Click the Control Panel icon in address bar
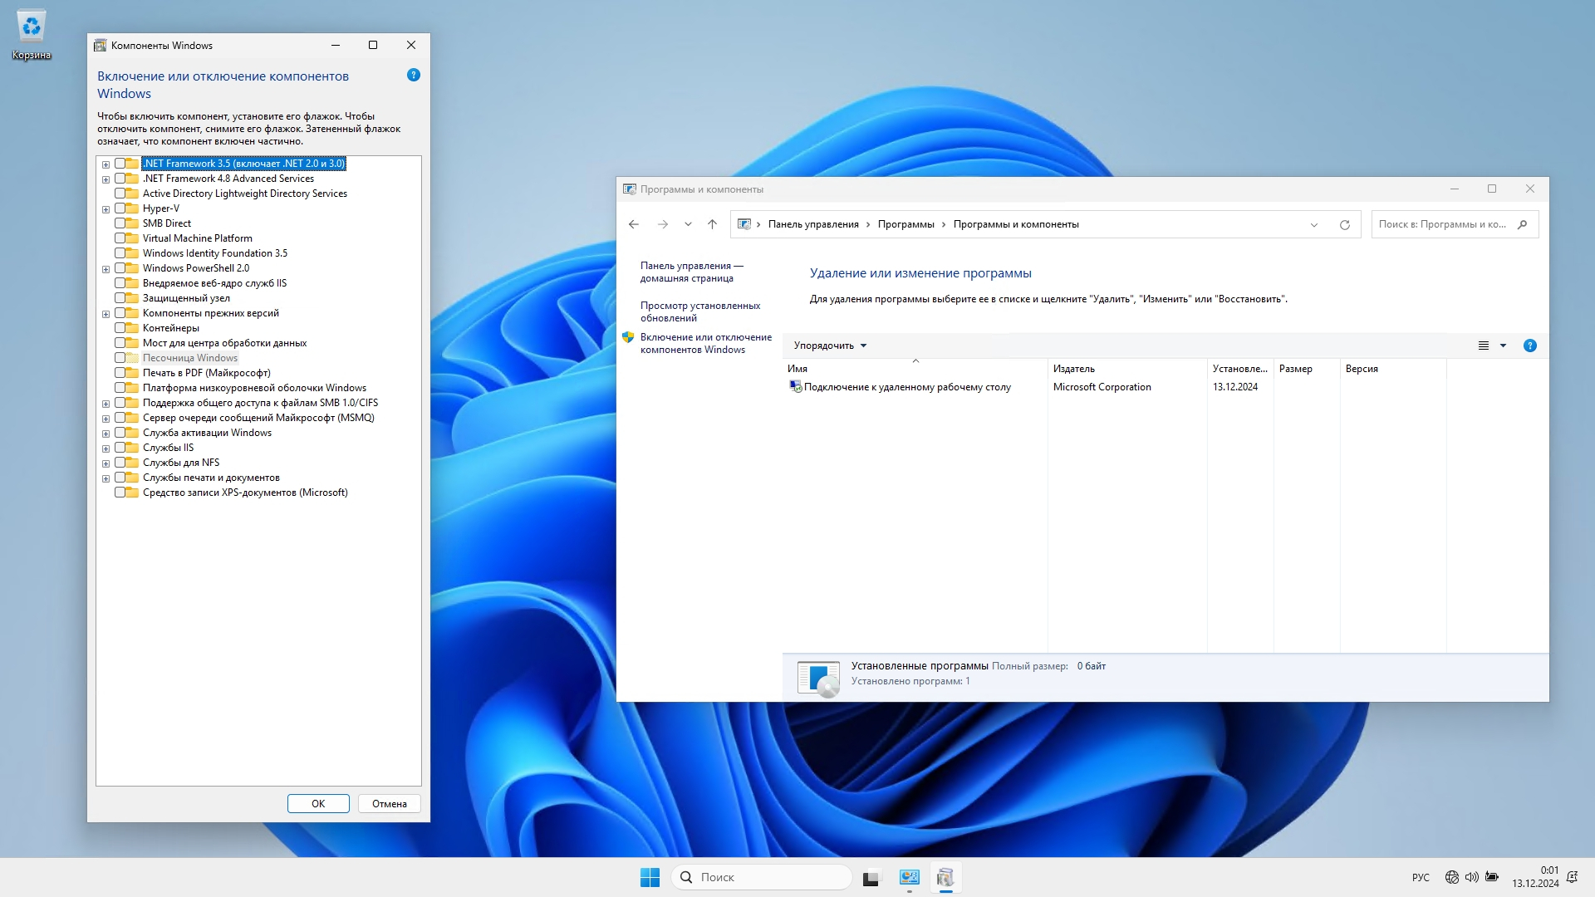 (x=744, y=224)
